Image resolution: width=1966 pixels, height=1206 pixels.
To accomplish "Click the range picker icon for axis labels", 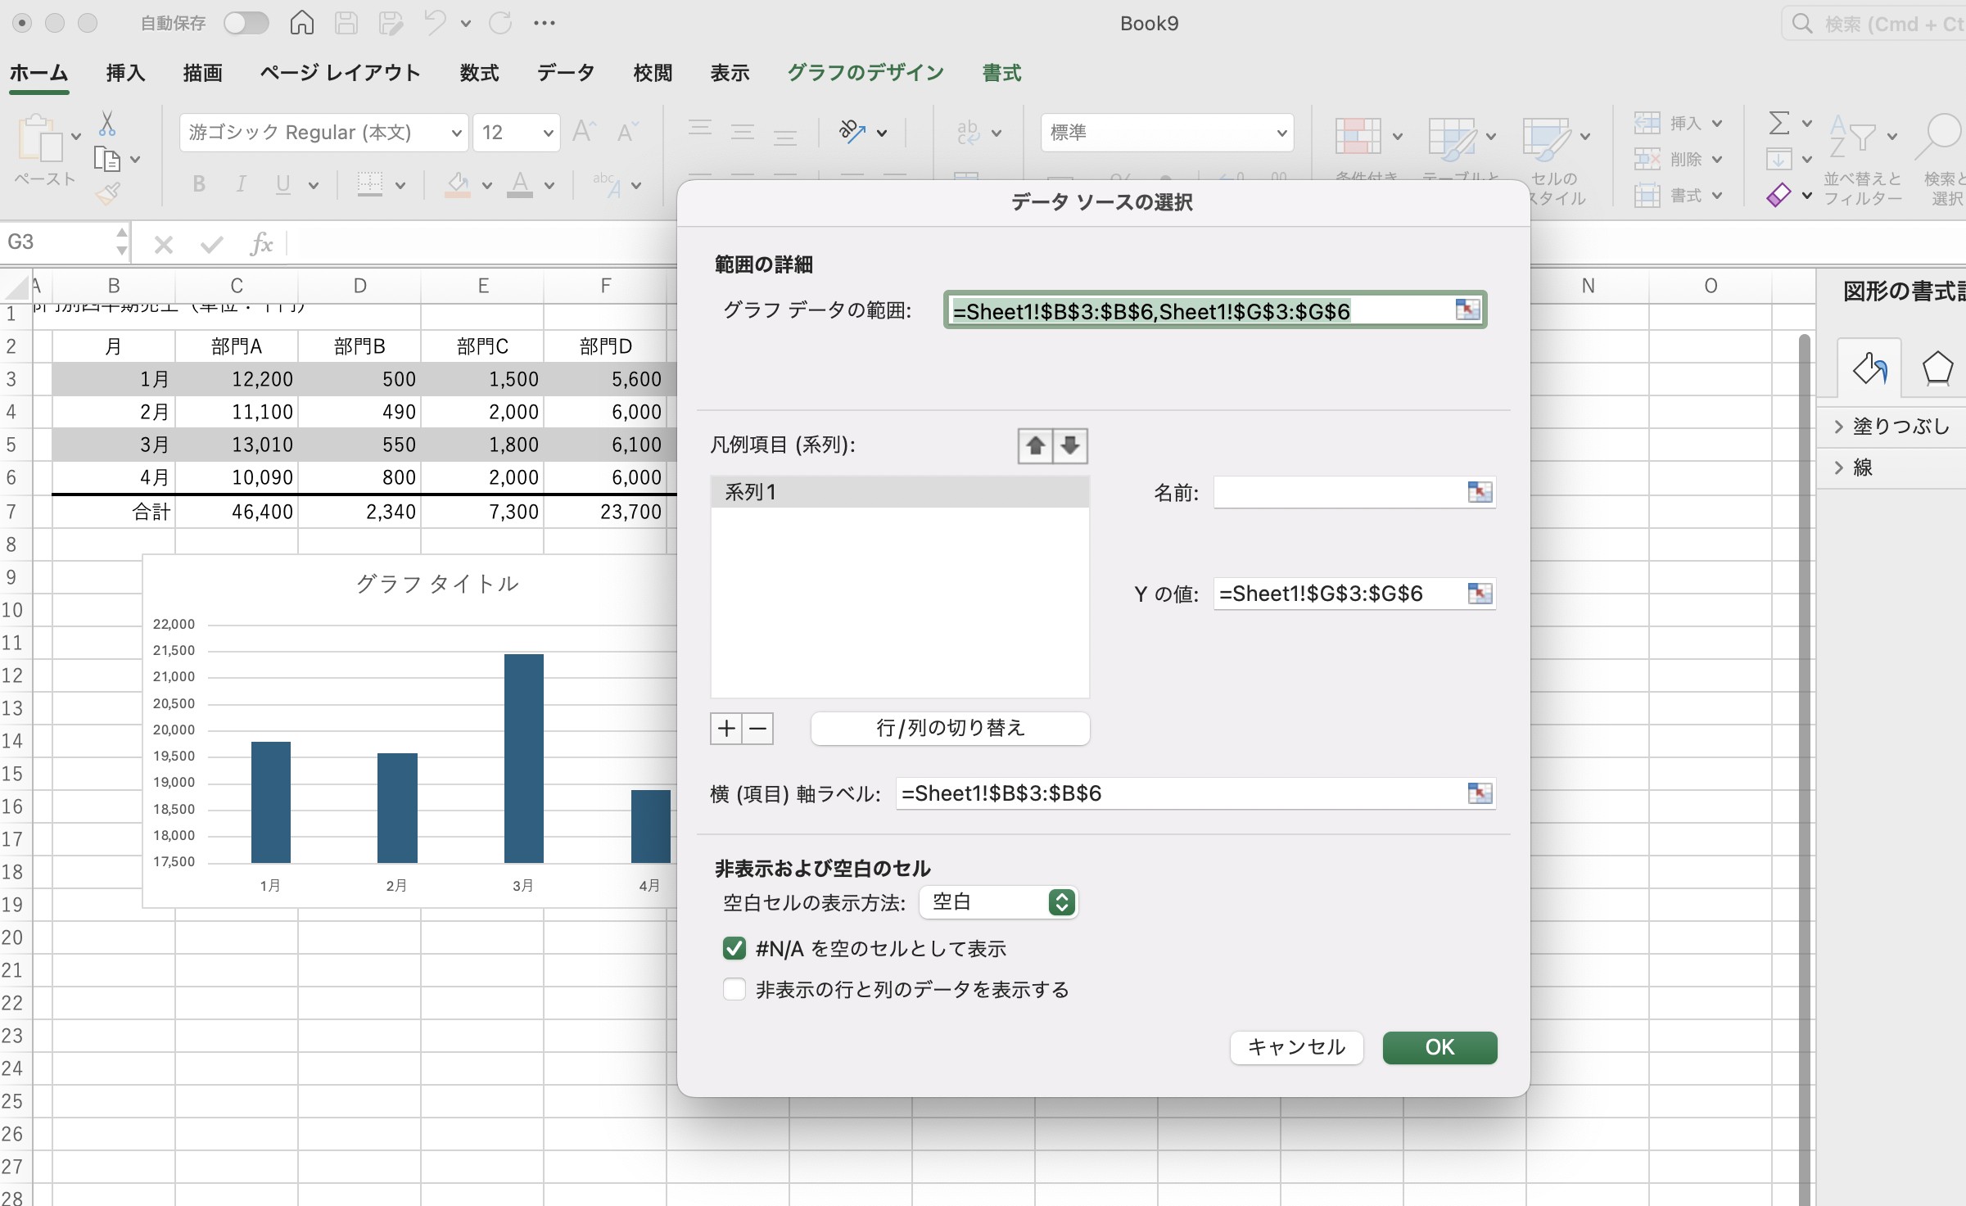I will [1480, 793].
